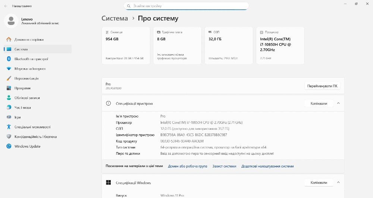Click the Перейменувати ПК button

322,86
